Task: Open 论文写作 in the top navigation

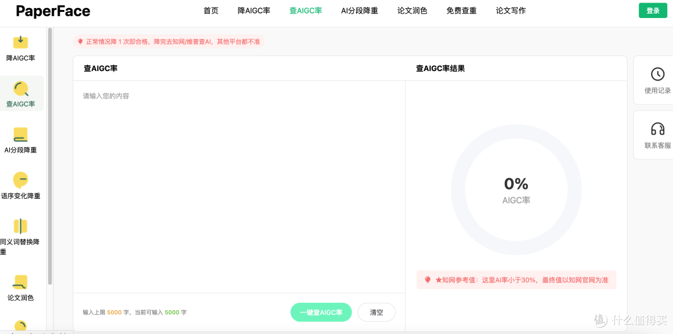Action: 511,11
